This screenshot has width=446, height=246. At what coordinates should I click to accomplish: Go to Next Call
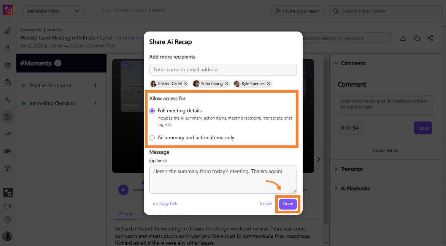pos(55,30)
